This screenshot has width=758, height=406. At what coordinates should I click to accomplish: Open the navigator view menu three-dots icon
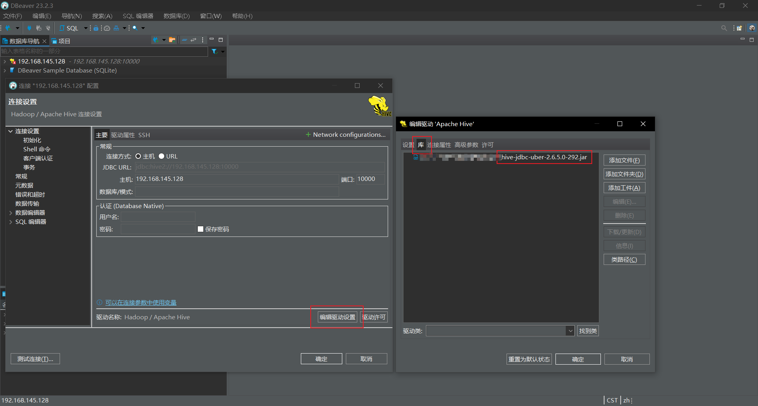click(203, 40)
